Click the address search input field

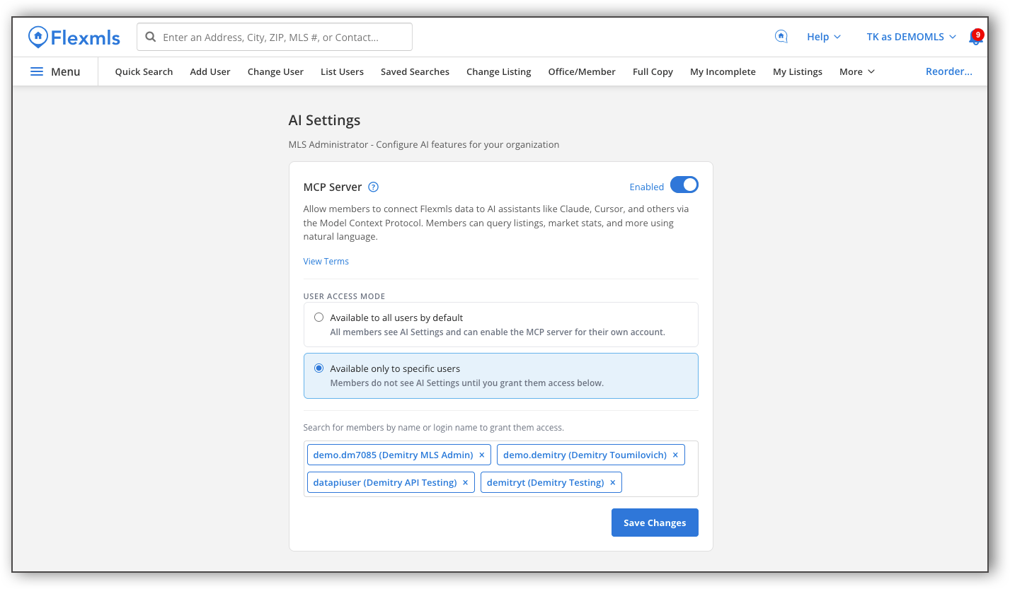pos(275,37)
